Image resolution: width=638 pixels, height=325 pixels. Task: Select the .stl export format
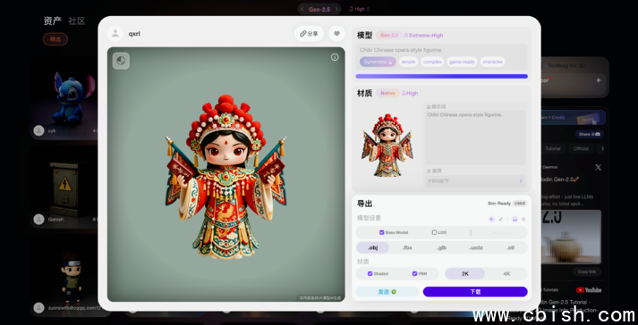[510, 247]
